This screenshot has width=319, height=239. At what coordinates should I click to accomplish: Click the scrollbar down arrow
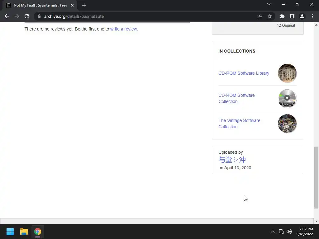click(x=316, y=221)
